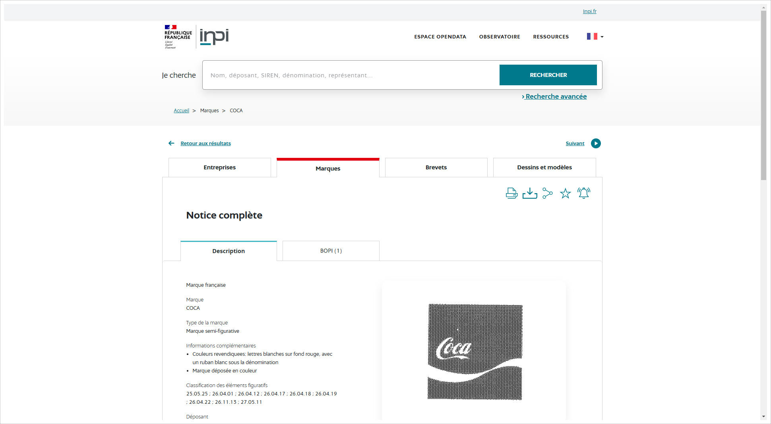Open the French flag language dropdown
The width and height of the screenshot is (771, 424).
click(595, 36)
